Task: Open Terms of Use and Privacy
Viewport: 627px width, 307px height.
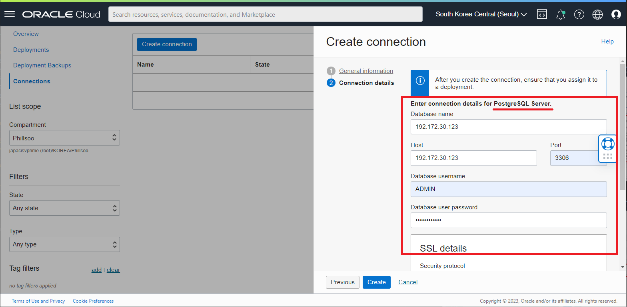Action: tap(38, 301)
